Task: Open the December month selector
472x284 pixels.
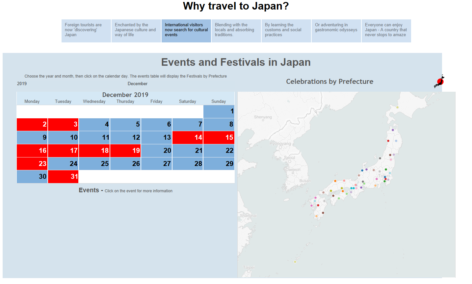Action: pos(137,83)
